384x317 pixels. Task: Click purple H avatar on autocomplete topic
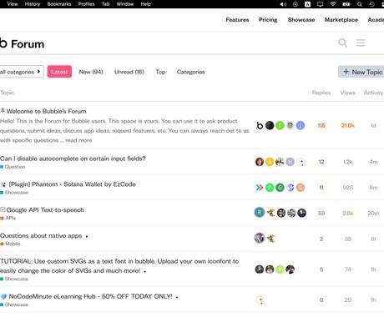[x=290, y=162]
